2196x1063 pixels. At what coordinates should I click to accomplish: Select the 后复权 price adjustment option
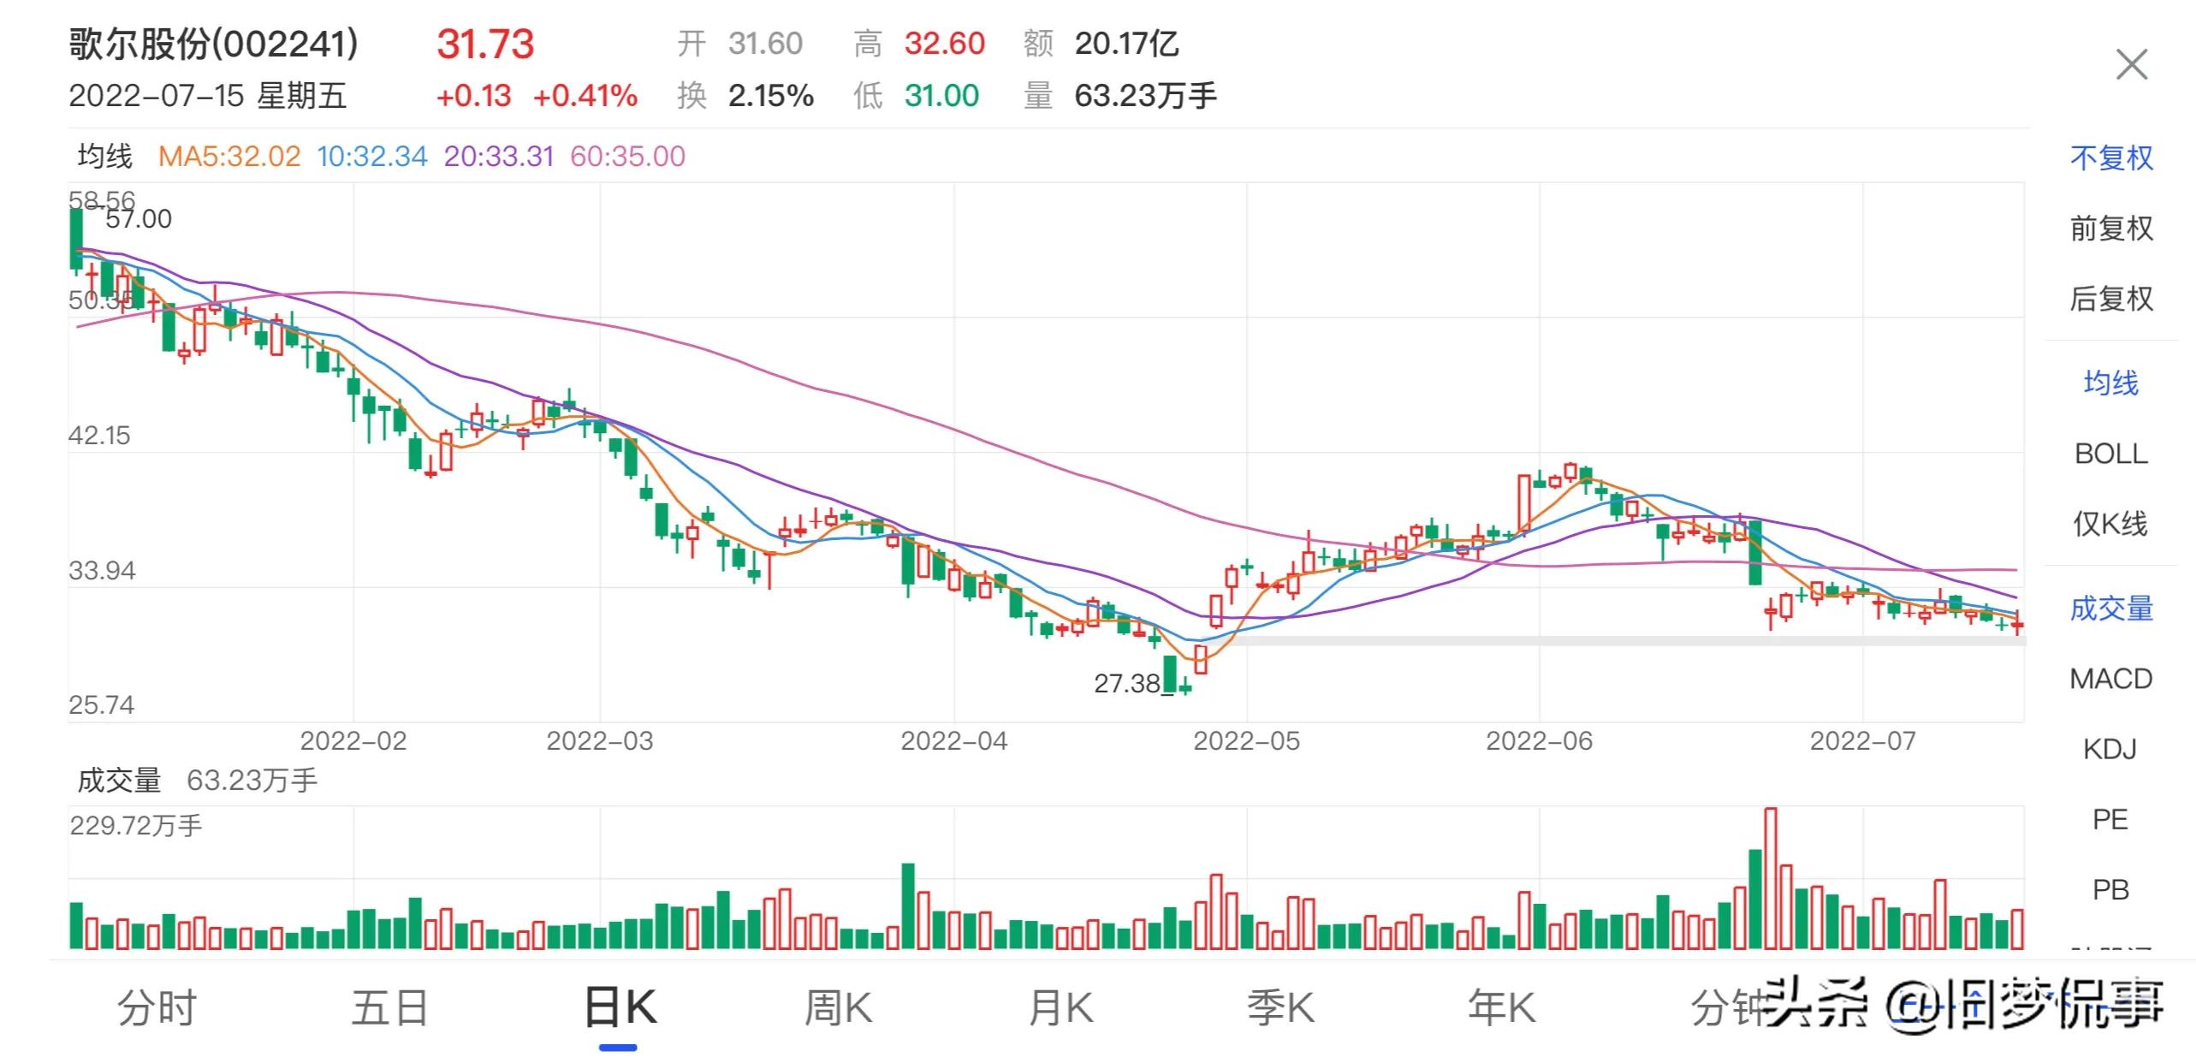[x=2110, y=299]
